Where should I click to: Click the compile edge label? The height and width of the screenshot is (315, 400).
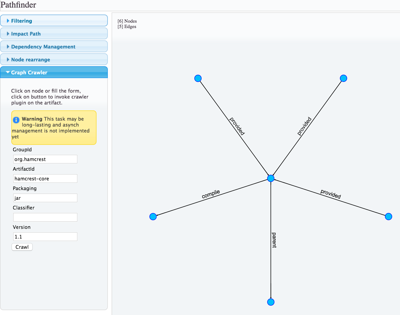pos(211,194)
